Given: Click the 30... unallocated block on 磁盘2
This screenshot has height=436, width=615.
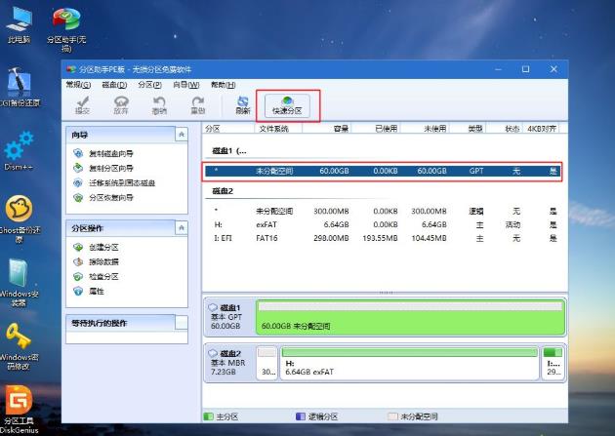Looking at the screenshot, I should 267,363.
